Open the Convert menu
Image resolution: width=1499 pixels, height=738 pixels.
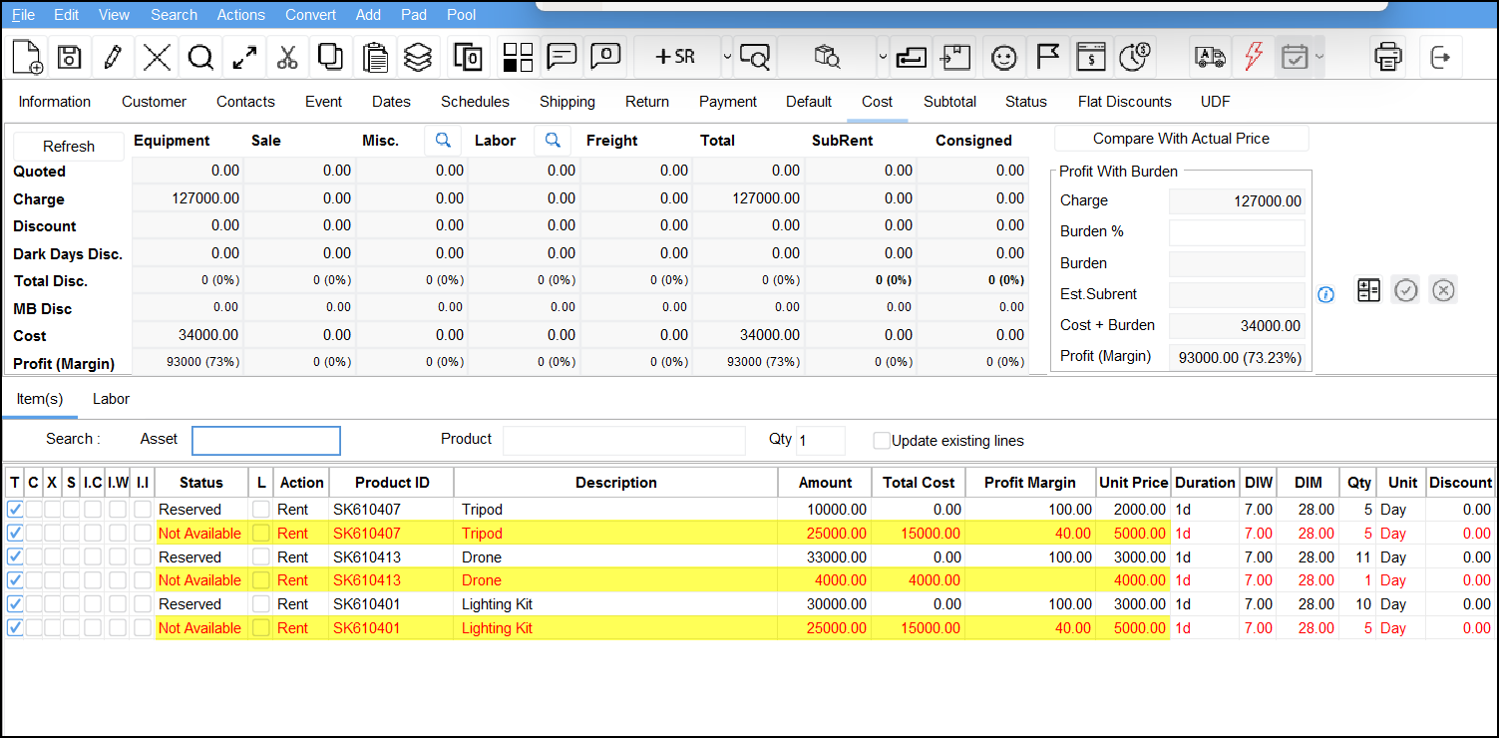point(310,15)
